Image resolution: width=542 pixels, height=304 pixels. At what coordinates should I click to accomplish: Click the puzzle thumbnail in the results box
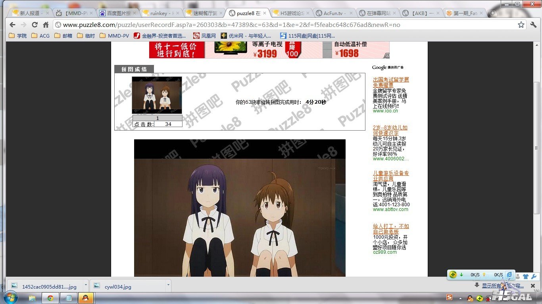pos(157,95)
